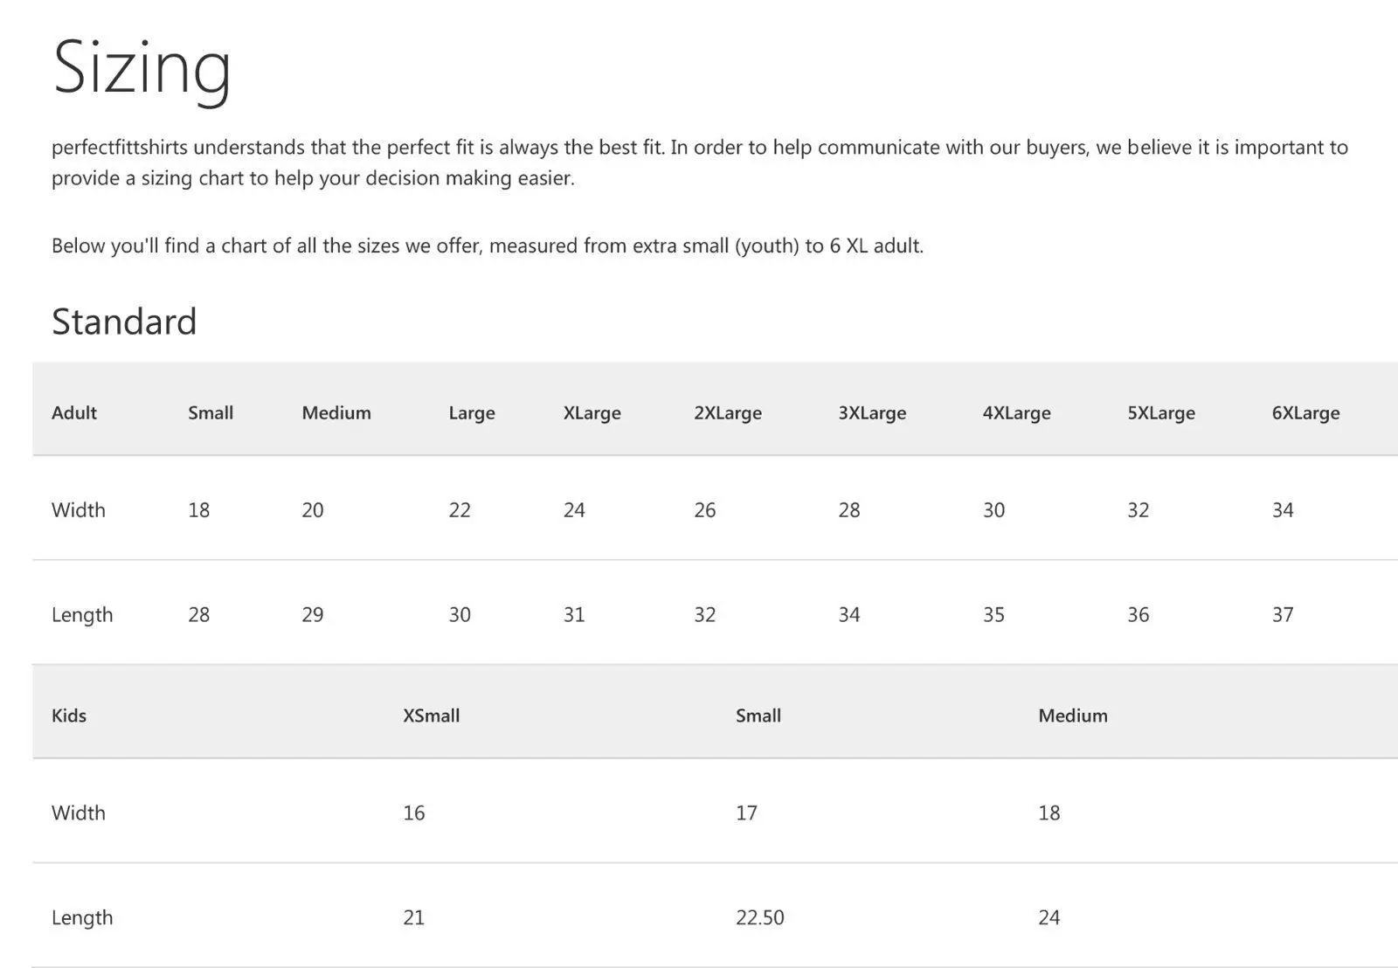The width and height of the screenshot is (1398, 968).
Task: Click the 3XLarge column header
Action: click(872, 413)
